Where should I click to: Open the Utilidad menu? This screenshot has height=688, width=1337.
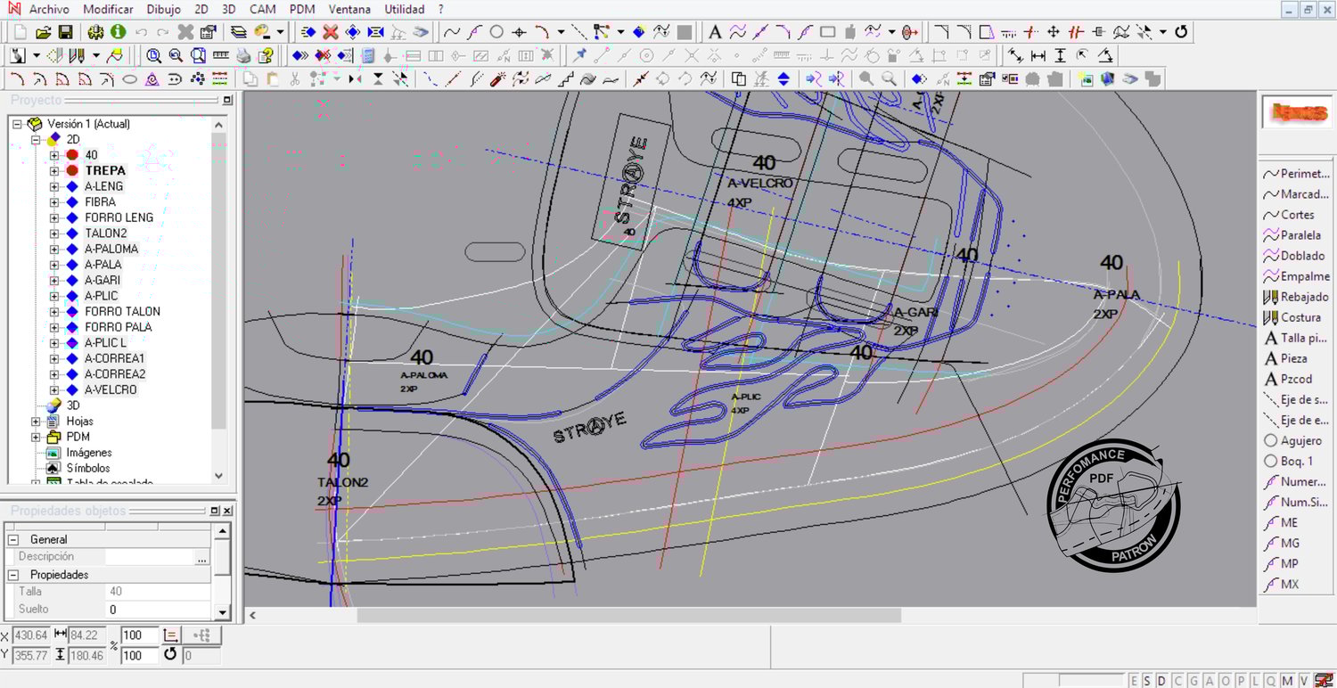click(x=405, y=9)
